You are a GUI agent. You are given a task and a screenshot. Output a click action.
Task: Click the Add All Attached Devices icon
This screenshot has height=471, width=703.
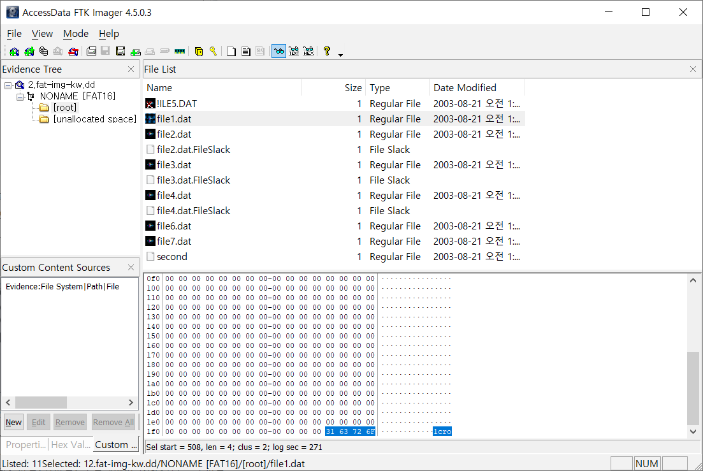(x=29, y=52)
